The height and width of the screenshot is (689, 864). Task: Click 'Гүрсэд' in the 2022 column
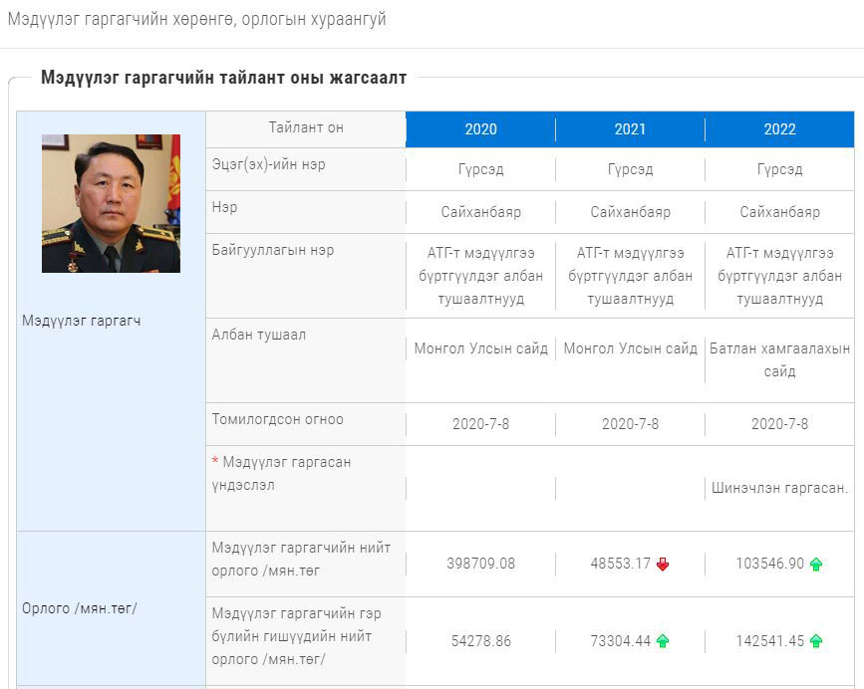tap(779, 169)
